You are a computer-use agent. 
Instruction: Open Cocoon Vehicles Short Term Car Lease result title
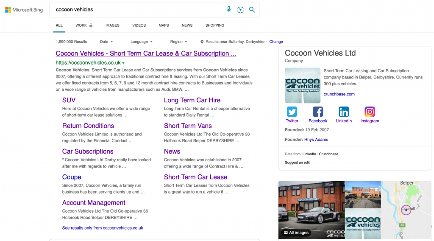pos(146,53)
